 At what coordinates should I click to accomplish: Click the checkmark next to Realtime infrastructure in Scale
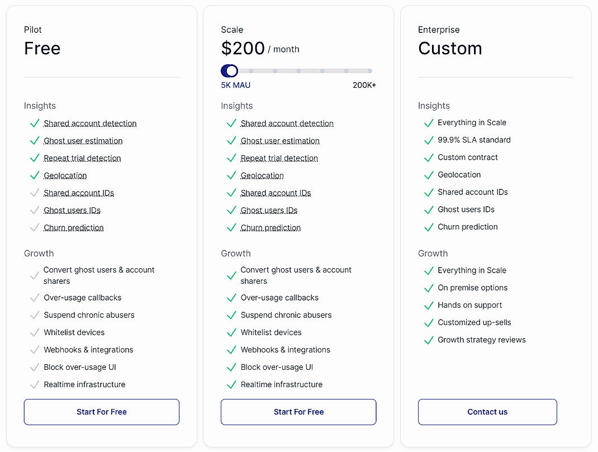[x=231, y=384]
